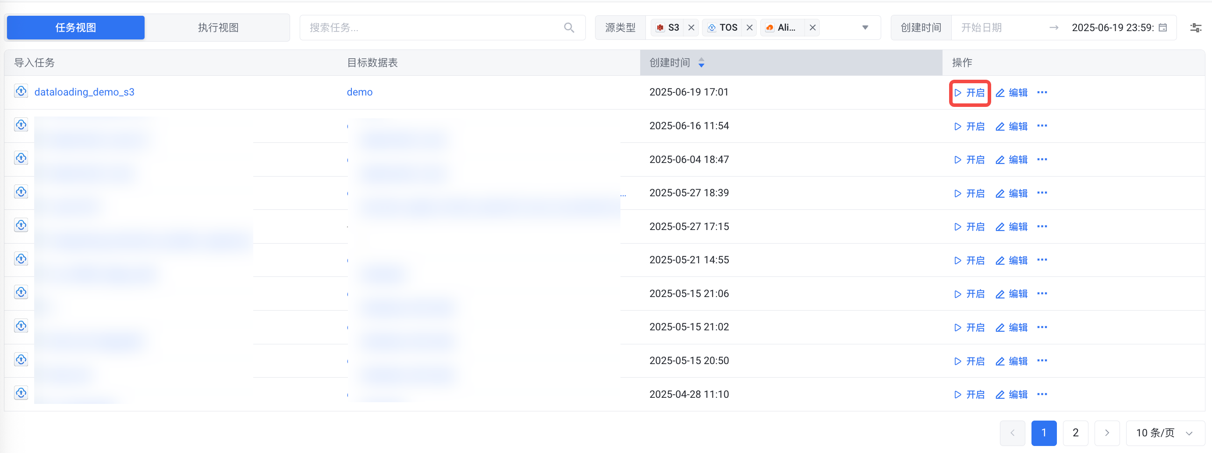Select page 1 in pagination
Viewport: 1212px width, 453px height.
tap(1044, 433)
